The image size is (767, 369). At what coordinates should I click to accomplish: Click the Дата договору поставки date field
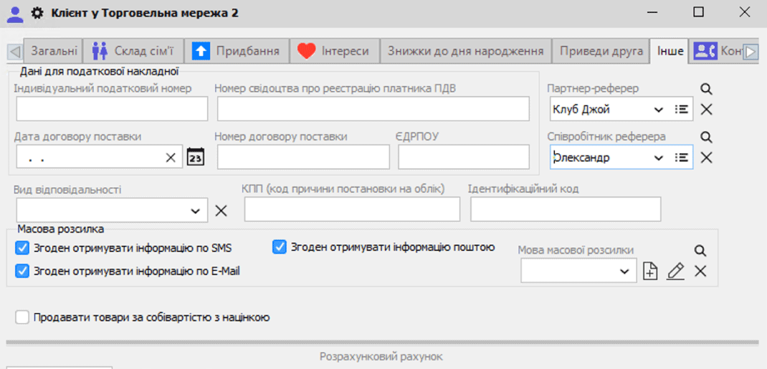pos(100,157)
